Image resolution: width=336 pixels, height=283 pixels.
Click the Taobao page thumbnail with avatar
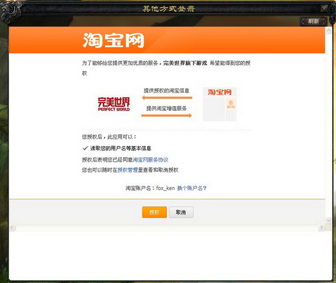(x=220, y=104)
